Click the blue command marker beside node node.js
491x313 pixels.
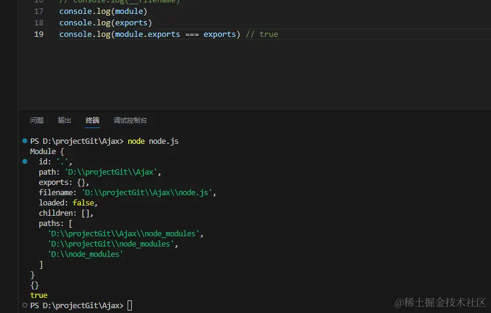[25, 141]
